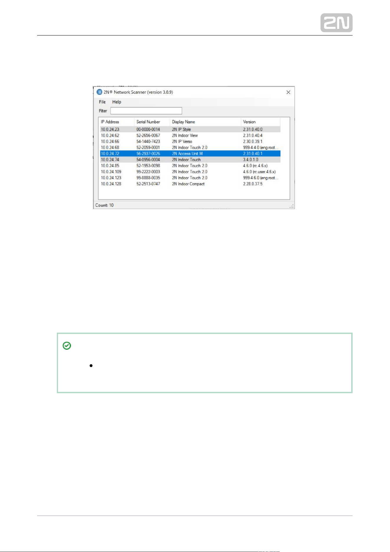The width and height of the screenshot is (390, 552).
Task: Select the 2N Indoor Compact device name
Action: tap(188, 184)
